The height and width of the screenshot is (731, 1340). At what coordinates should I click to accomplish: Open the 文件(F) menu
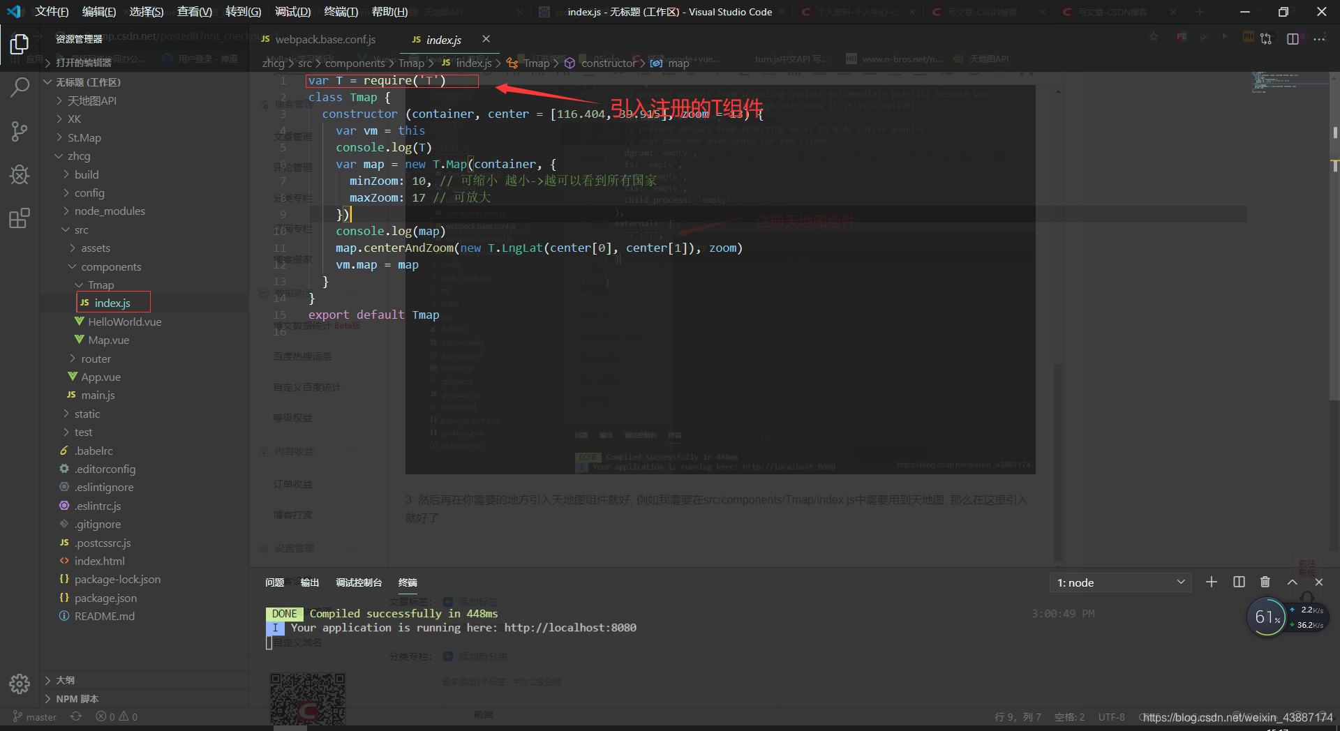[x=52, y=12]
